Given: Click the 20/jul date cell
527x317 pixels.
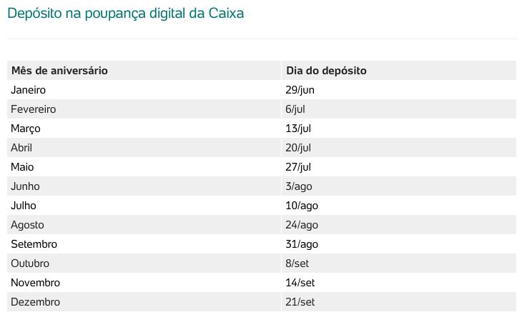Looking at the screenshot, I should pos(399,148).
